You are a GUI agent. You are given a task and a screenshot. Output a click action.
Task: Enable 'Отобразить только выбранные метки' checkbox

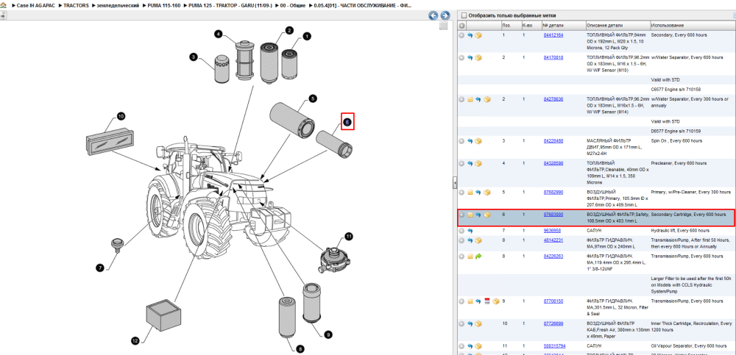[x=464, y=15]
